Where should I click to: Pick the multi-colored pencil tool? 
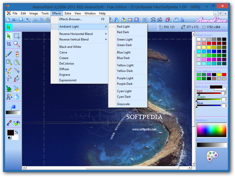point(9,70)
